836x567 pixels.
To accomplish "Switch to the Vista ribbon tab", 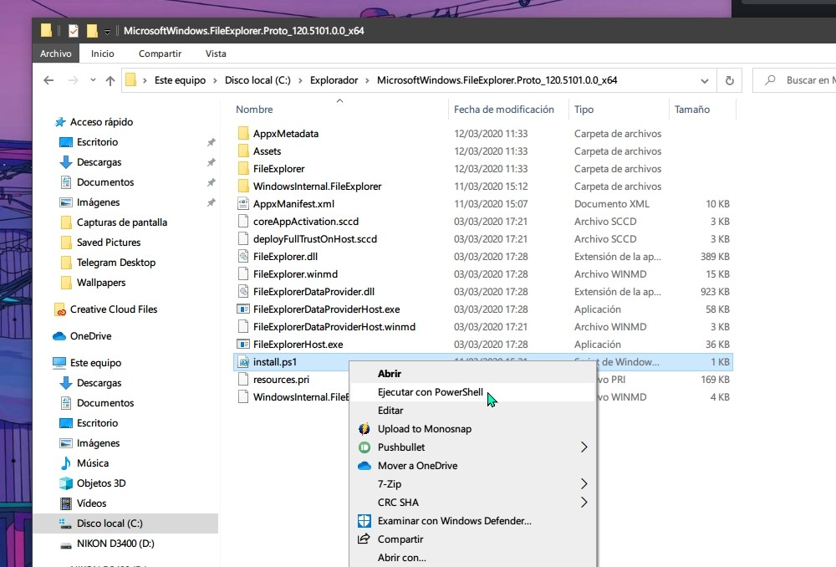I will 216,53.
